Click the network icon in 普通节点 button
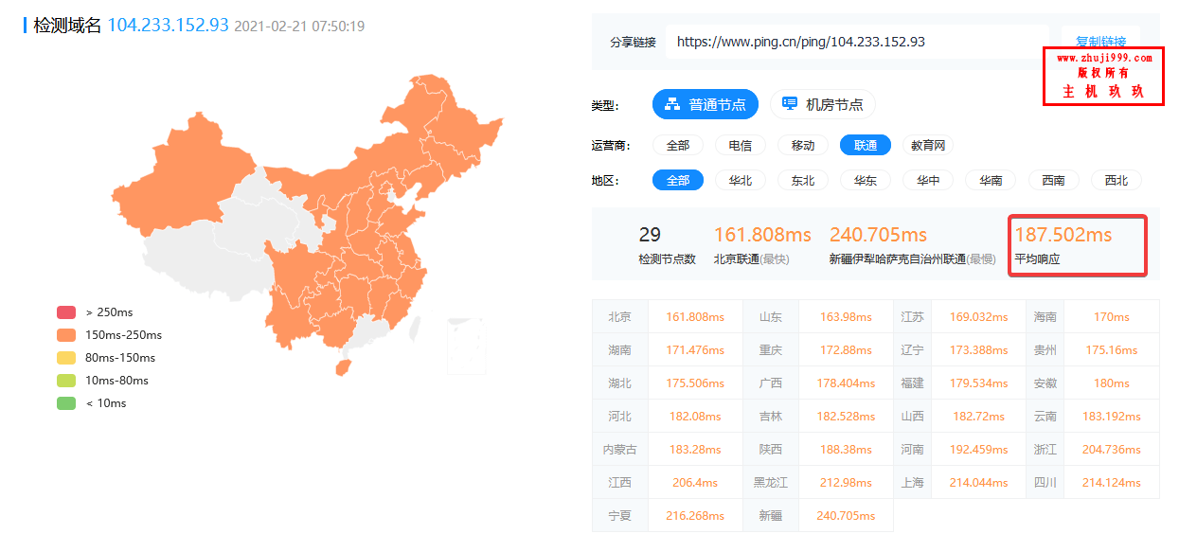Viewport: 1179px width, 552px height. point(672,104)
